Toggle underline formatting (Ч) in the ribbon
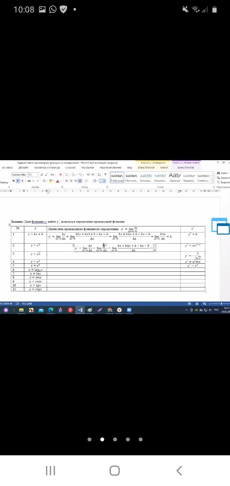The height and width of the screenshot is (486, 230). (x=22, y=181)
